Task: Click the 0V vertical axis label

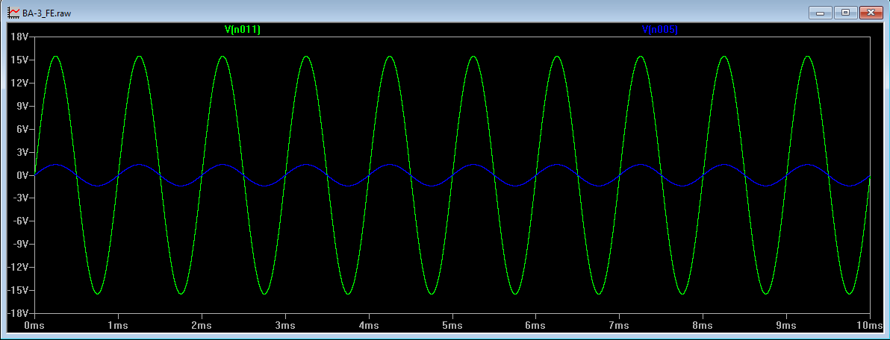Action: pyautogui.click(x=21, y=175)
